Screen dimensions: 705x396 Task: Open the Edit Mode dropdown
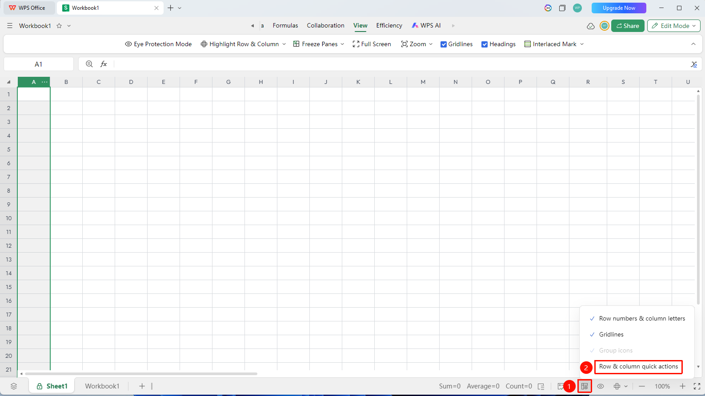point(674,26)
